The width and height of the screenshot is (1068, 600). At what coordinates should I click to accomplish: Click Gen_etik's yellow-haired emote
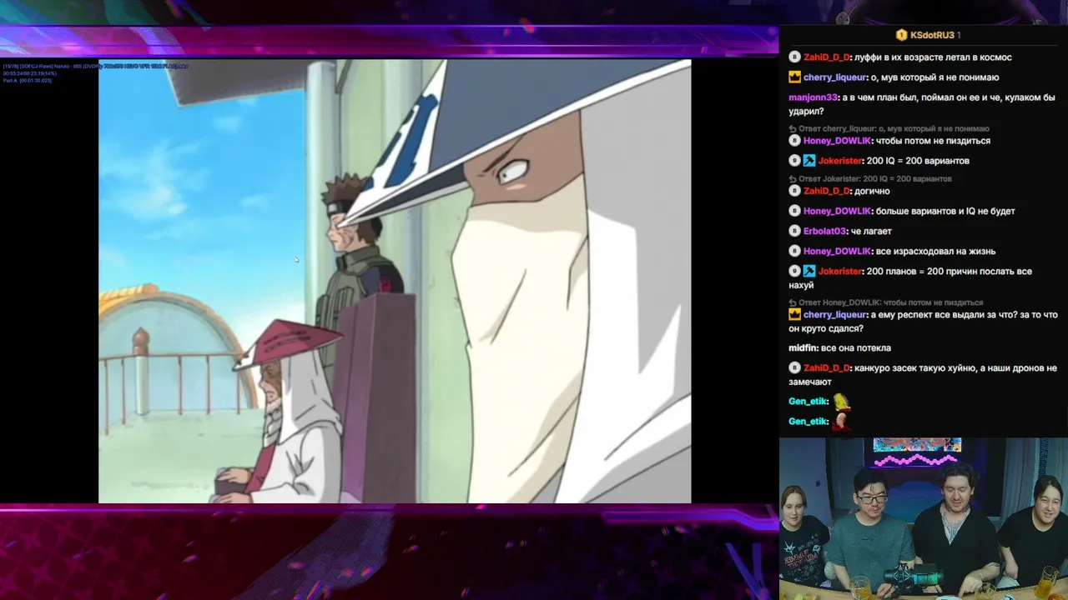pyautogui.click(x=841, y=401)
